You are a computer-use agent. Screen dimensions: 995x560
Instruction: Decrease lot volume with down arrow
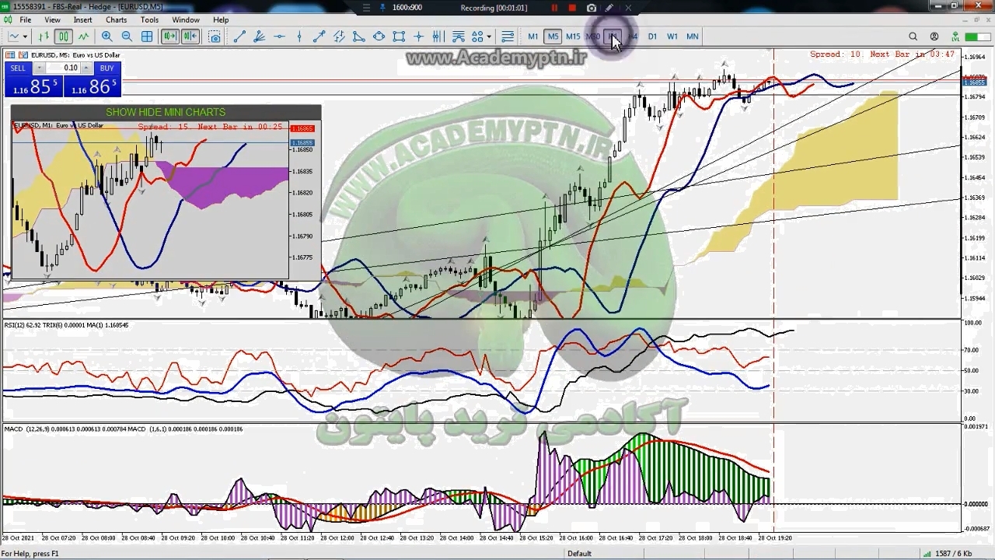[40, 68]
